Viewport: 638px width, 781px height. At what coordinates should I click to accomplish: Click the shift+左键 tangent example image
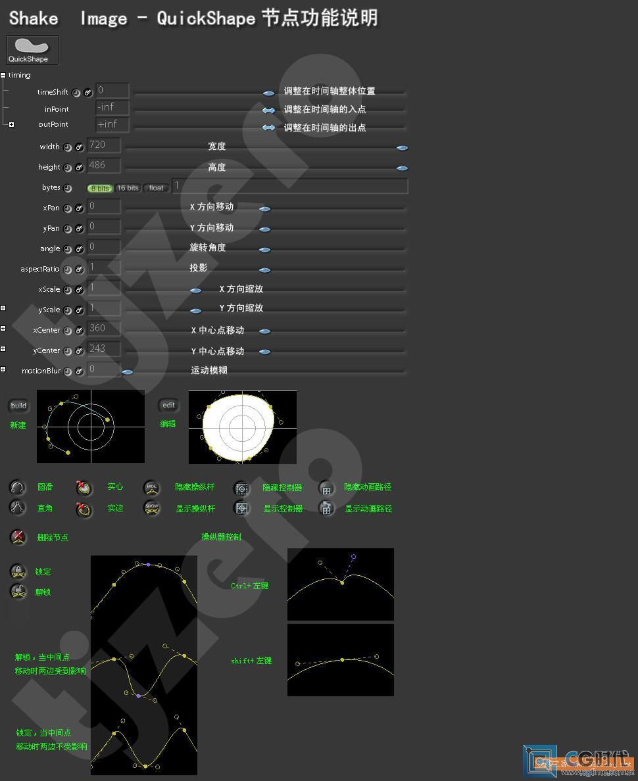point(341,660)
